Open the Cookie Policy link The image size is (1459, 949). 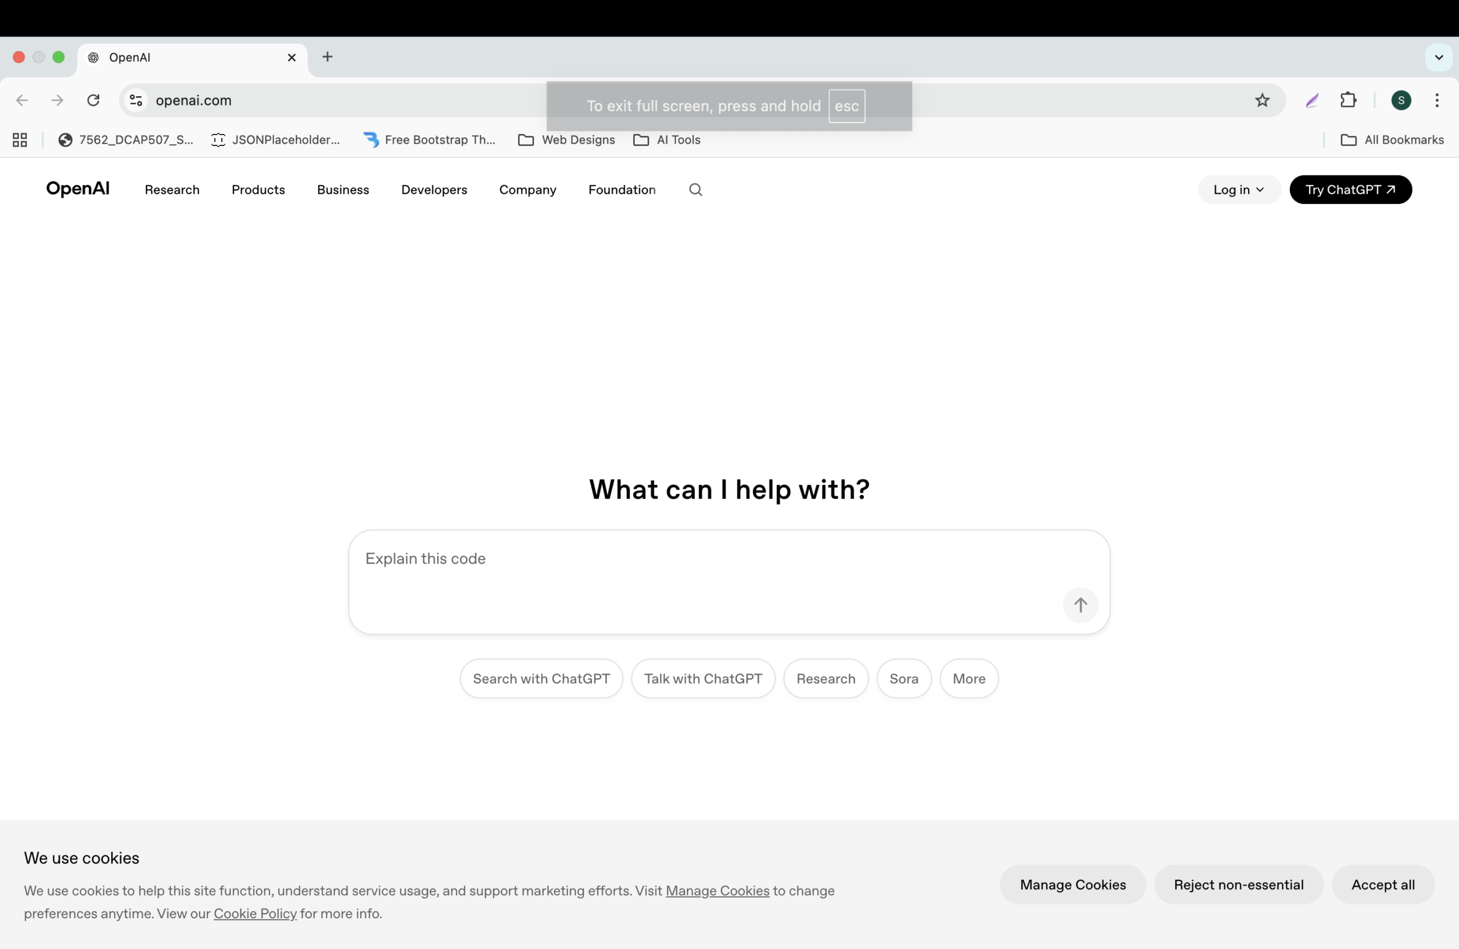pyautogui.click(x=255, y=914)
